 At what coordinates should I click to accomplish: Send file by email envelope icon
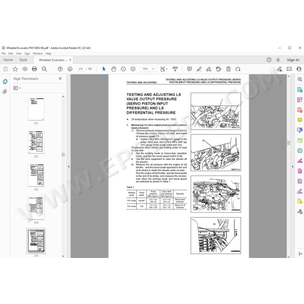tap(289, 69)
